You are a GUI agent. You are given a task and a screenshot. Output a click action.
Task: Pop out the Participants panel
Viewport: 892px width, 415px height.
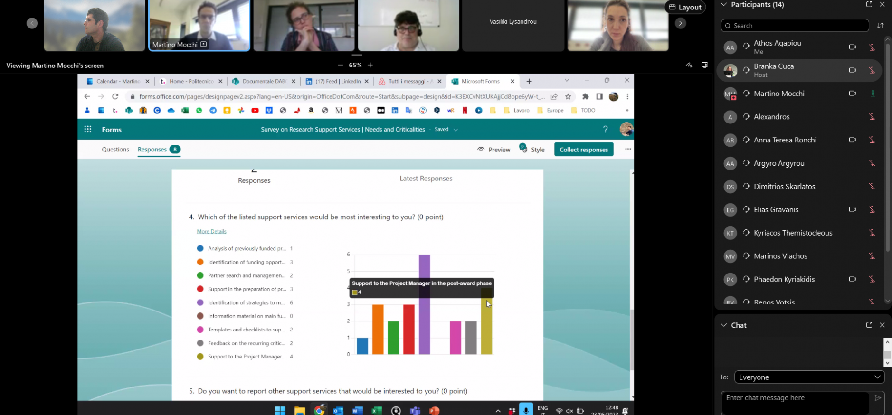pos(869,5)
